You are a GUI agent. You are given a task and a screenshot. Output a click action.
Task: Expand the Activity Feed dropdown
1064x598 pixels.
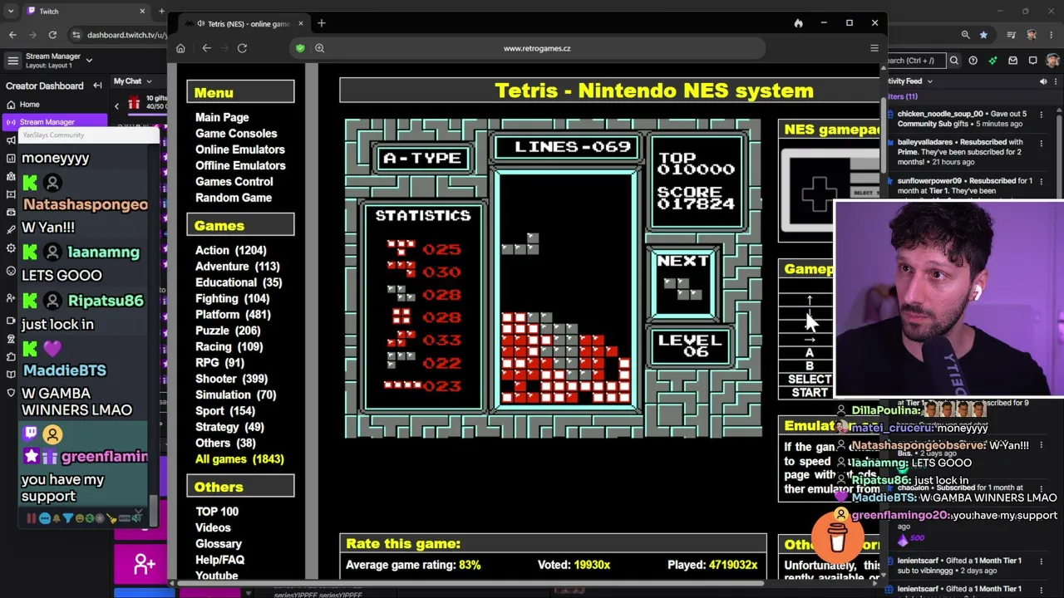(929, 81)
